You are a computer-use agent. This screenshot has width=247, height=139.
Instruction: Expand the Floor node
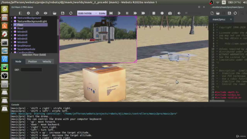coord(12,25)
